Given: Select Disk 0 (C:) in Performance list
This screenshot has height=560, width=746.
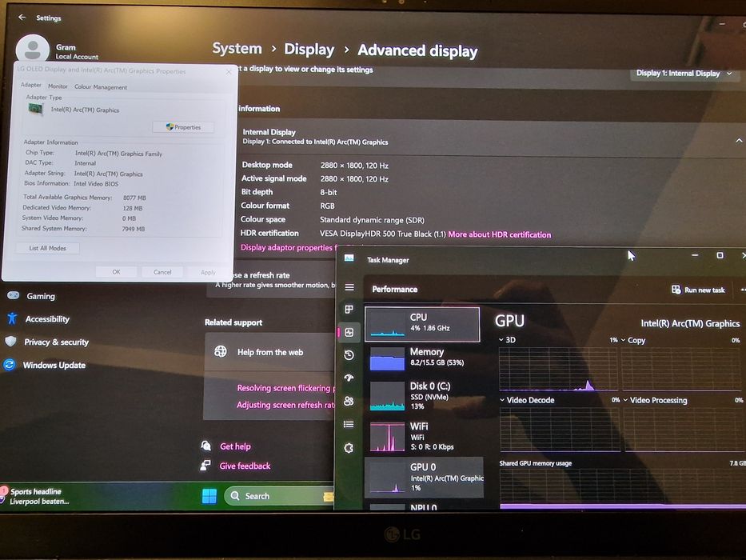Looking at the screenshot, I should pos(422,395).
